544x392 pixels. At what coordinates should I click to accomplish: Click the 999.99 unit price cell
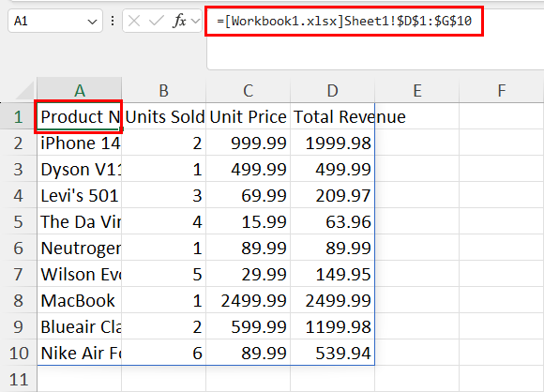tap(248, 143)
